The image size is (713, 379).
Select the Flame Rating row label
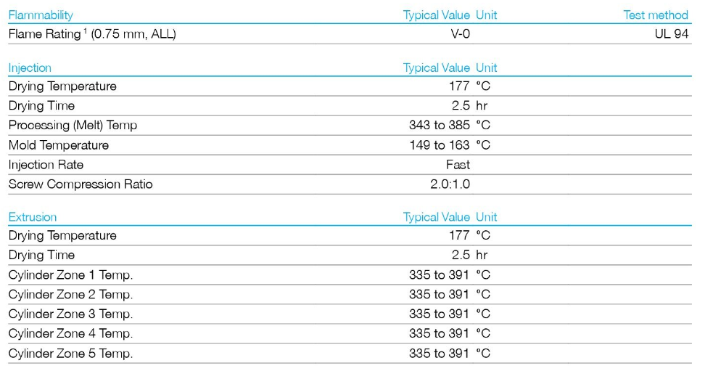(x=92, y=34)
